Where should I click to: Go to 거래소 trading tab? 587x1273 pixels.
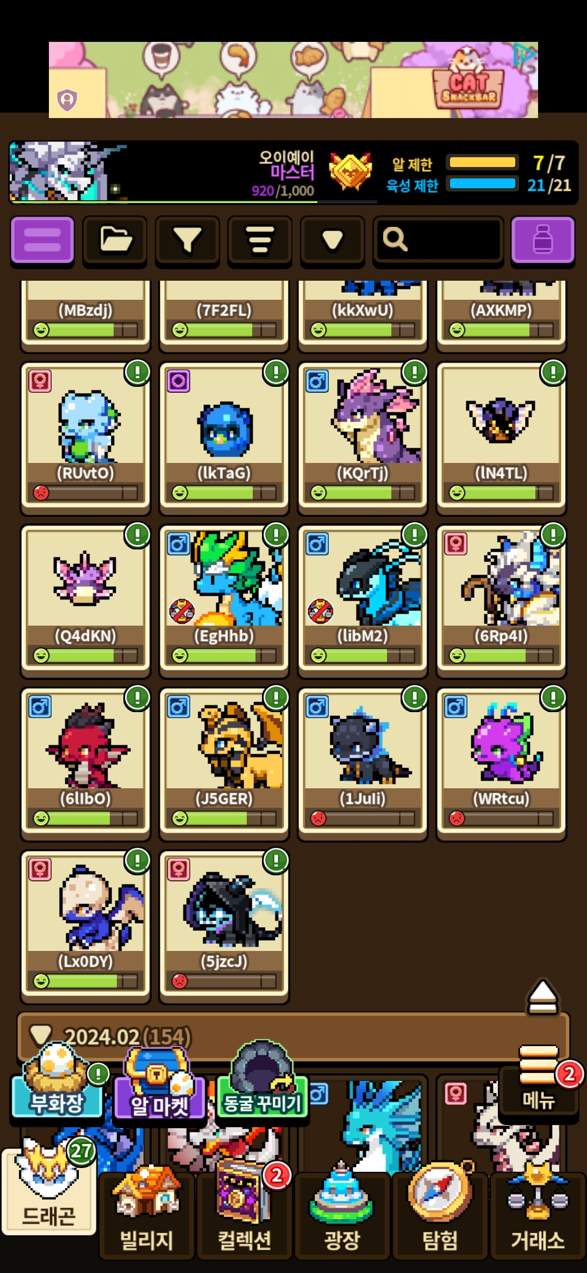[538, 1214]
